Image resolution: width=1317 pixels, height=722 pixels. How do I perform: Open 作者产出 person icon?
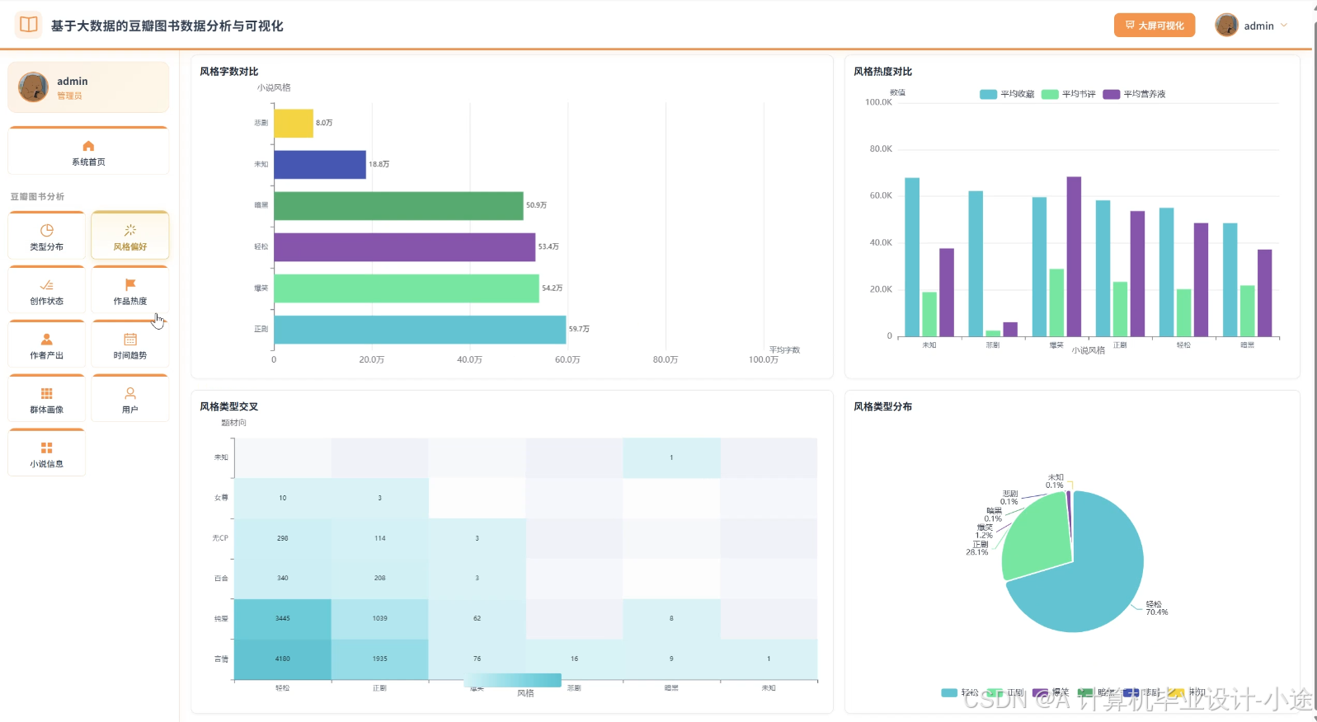point(47,340)
